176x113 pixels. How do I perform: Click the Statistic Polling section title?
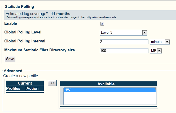click(19, 6)
